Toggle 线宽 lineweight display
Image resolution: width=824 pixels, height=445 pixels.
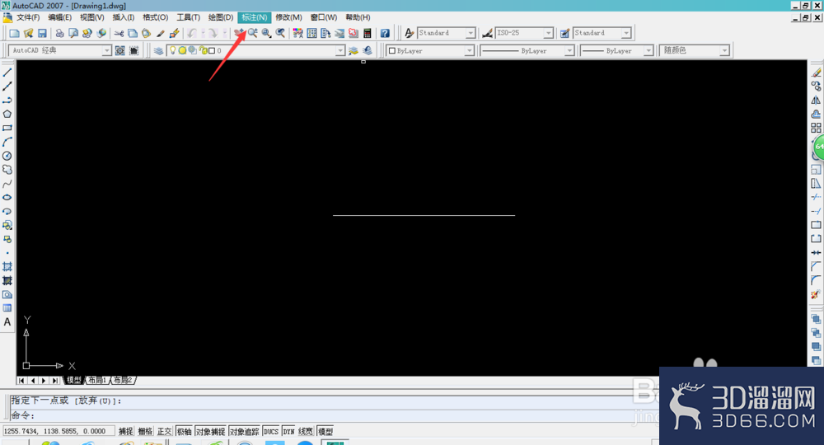pos(306,431)
